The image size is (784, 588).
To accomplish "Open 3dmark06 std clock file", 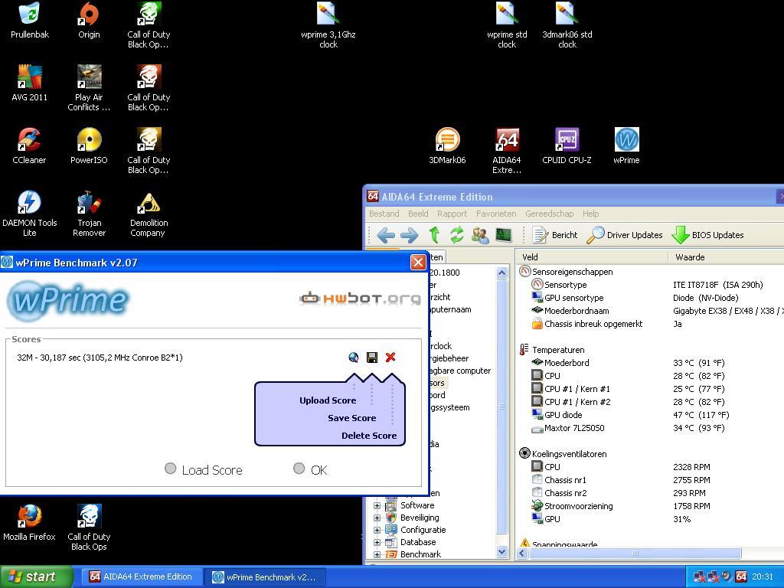I will click(567, 25).
